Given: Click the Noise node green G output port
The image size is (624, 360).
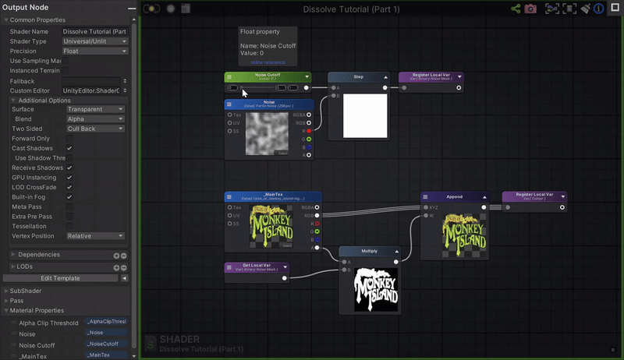Looking at the screenshot, I should (x=309, y=139).
